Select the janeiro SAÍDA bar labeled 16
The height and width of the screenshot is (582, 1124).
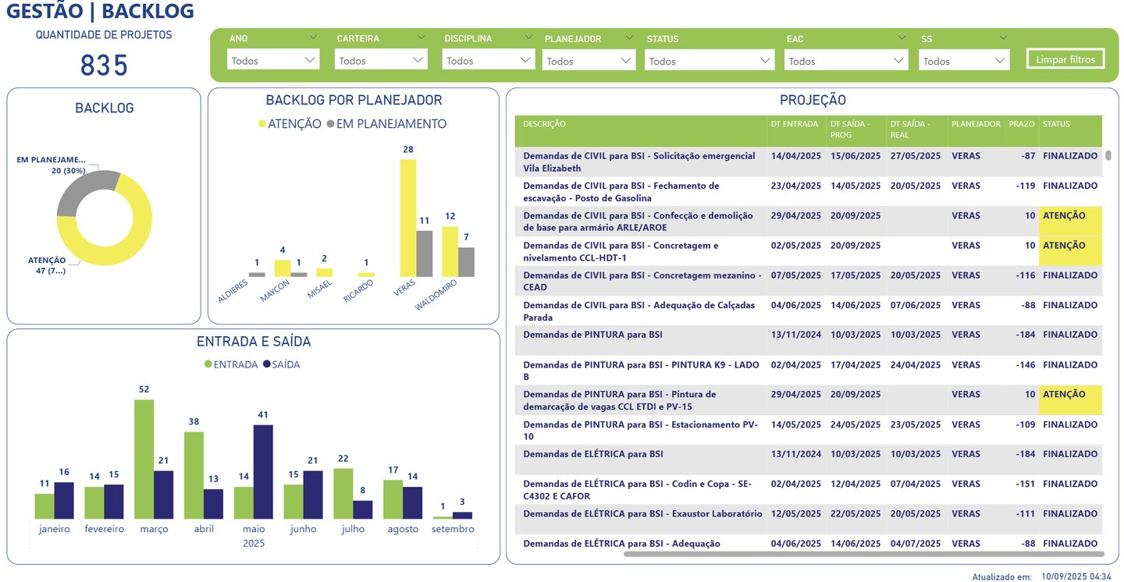pos(64,501)
